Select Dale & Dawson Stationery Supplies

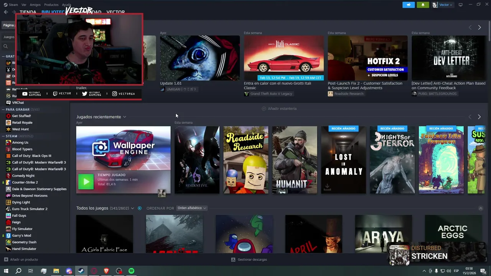(x=39, y=189)
